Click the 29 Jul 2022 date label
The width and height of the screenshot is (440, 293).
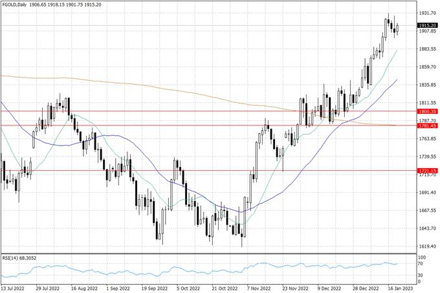[49, 288]
